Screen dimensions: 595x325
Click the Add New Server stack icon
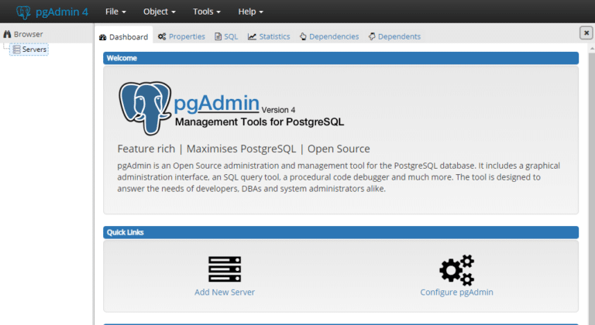pyautogui.click(x=225, y=269)
